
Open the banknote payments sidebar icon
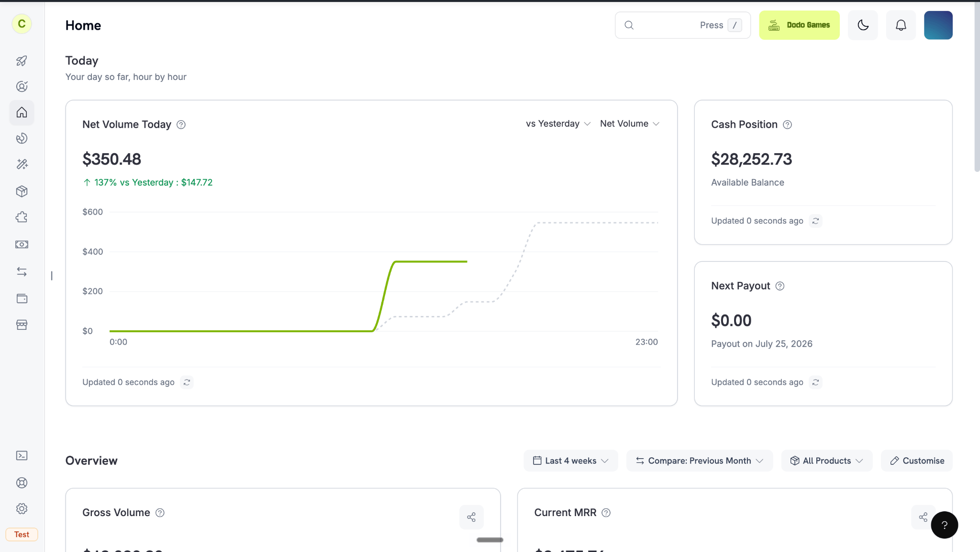click(22, 245)
